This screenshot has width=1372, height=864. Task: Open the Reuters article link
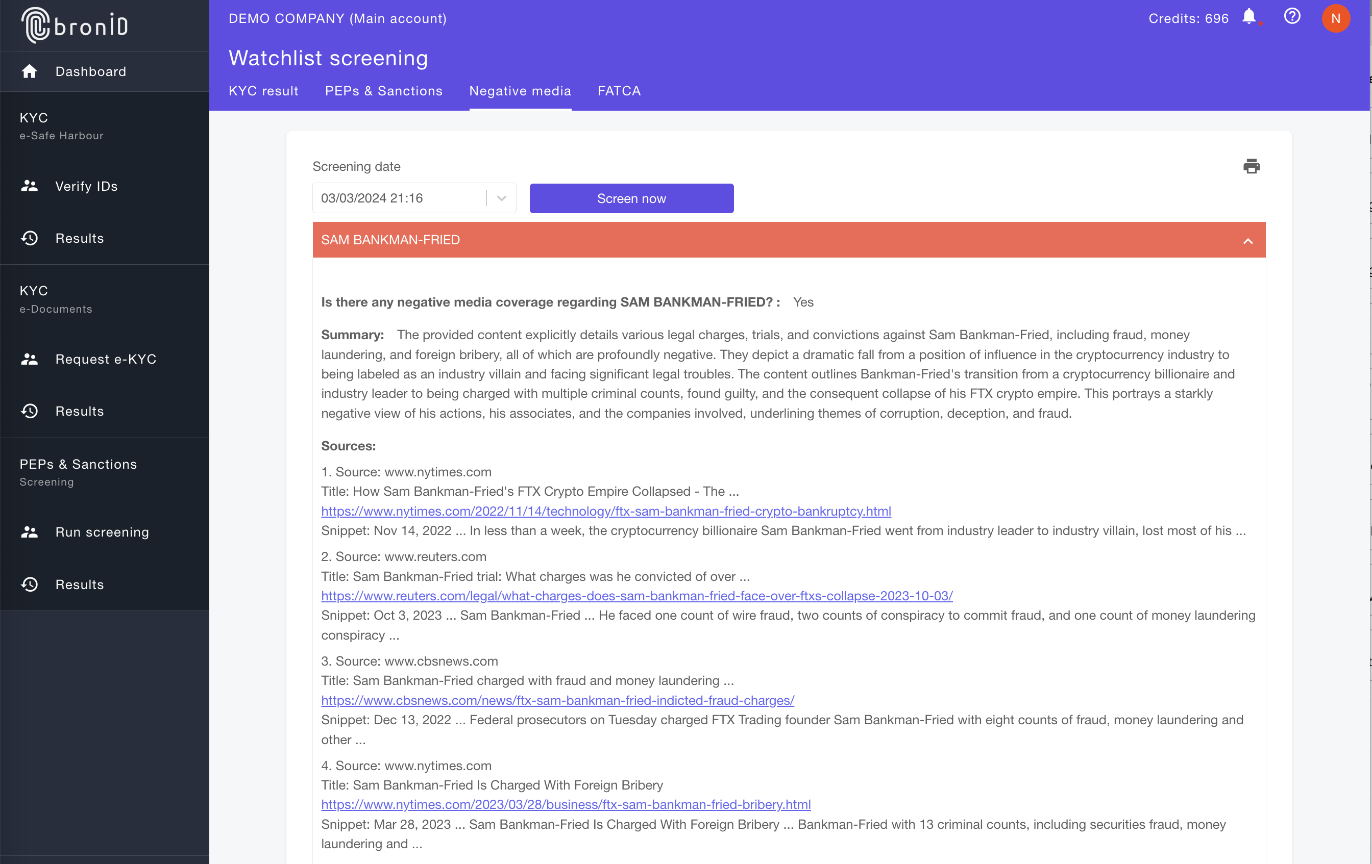point(636,596)
